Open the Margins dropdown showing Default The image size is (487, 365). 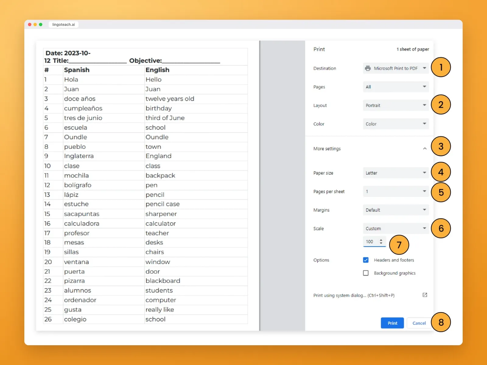(396, 210)
